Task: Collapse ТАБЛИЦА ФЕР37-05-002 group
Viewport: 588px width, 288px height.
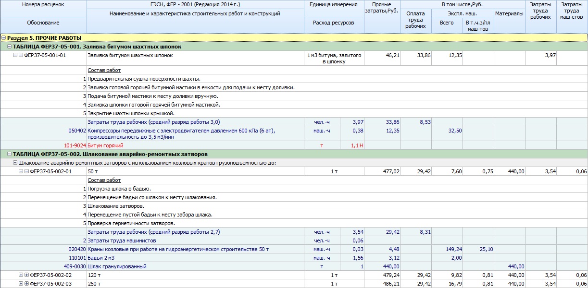Action: tap(10, 154)
